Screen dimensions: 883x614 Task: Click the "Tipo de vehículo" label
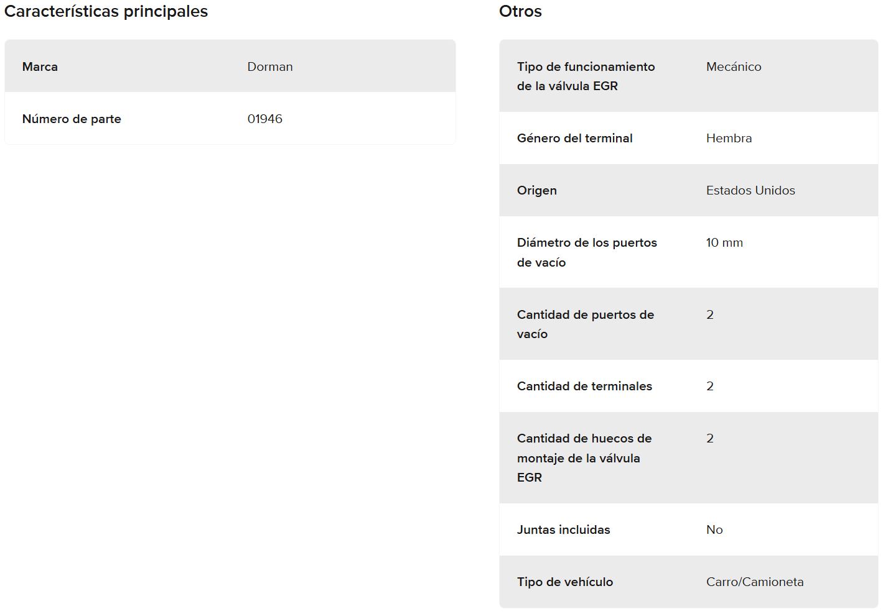564,582
